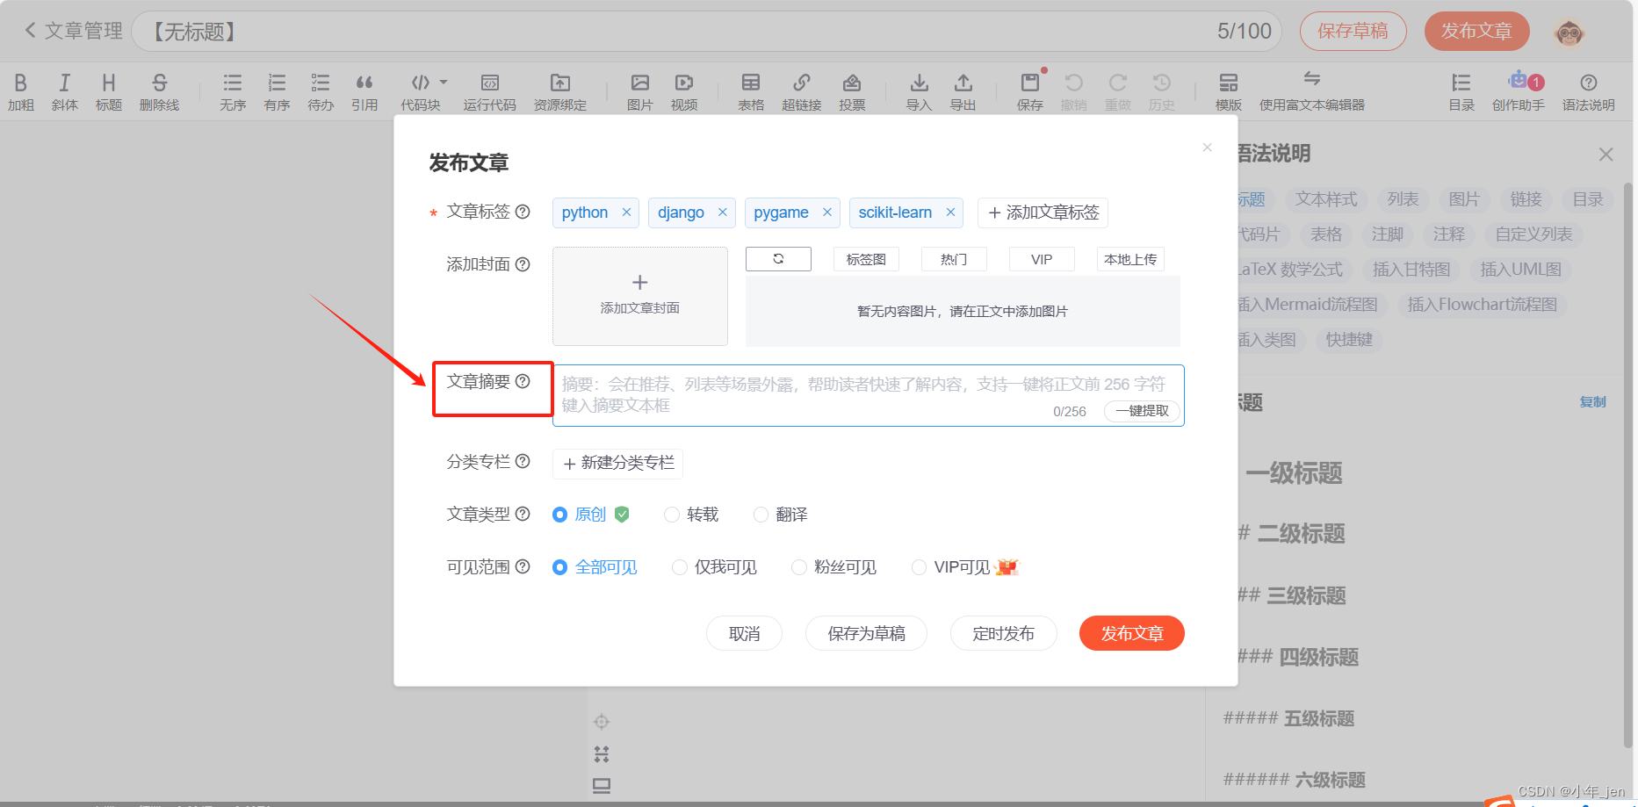Switch to rich text editor

pyautogui.click(x=1312, y=91)
